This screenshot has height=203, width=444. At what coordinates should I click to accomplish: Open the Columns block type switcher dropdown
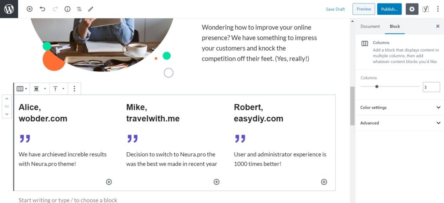[x=22, y=89]
